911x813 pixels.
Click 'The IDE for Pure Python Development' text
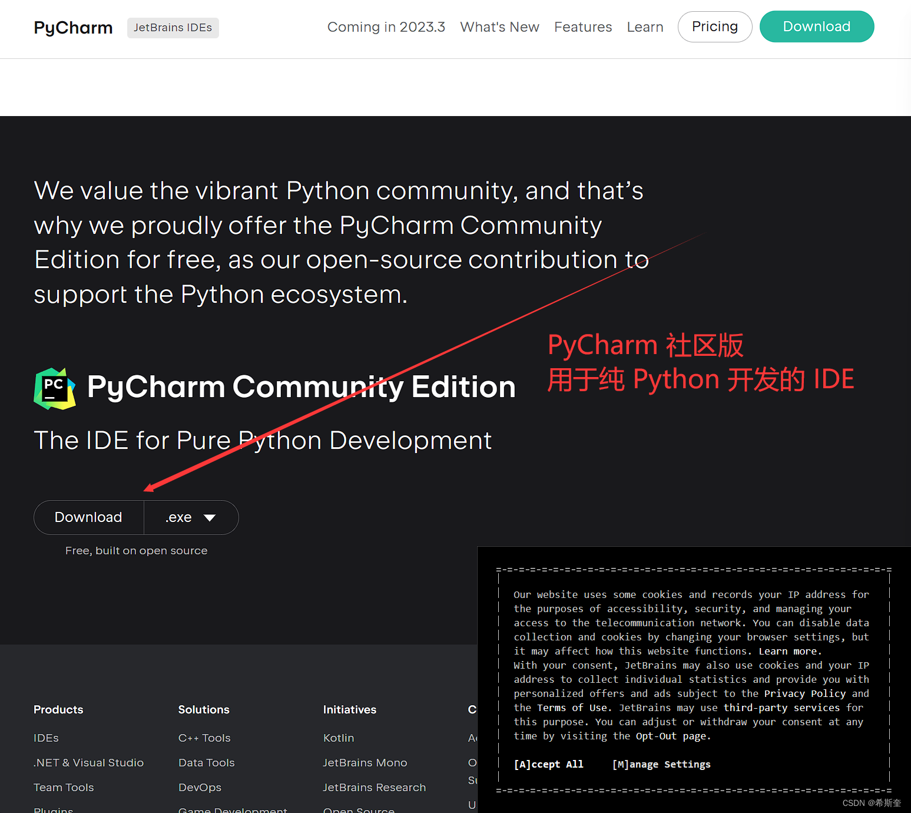(263, 441)
